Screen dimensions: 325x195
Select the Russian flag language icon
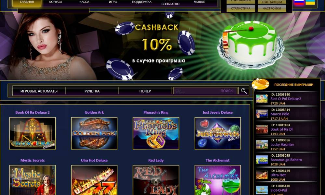pos(299,2)
